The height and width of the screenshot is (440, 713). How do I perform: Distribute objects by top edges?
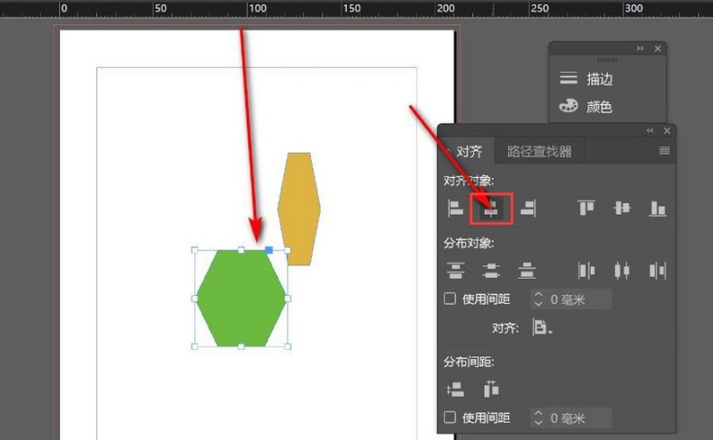point(455,270)
